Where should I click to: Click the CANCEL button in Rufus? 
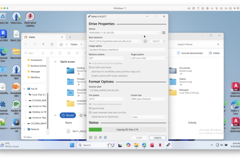tap(157, 138)
